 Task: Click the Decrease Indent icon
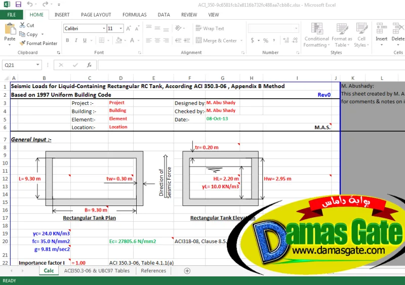[178, 40]
